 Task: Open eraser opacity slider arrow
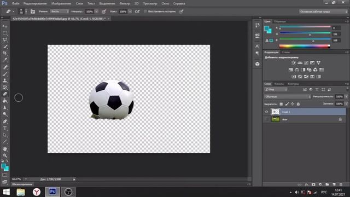tap(96, 11)
